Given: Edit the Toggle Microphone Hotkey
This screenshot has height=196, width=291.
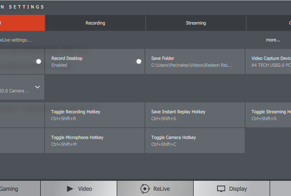Looking at the screenshot, I should coord(95,141).
